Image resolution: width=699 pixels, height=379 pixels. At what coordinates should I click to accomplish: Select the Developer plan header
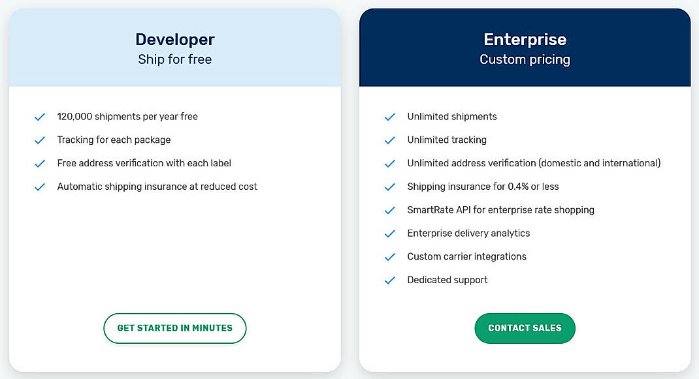174,39
